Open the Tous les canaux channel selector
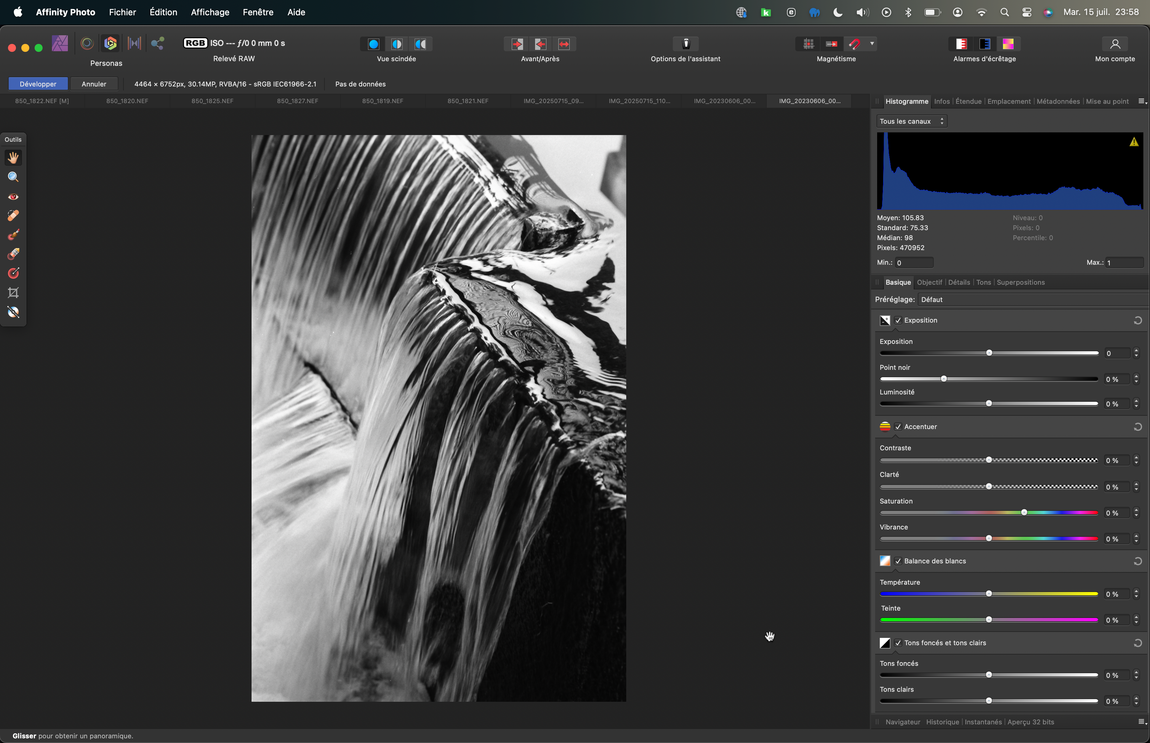The height and width of the screenshot is (743, 1150). tap(911, 121)
